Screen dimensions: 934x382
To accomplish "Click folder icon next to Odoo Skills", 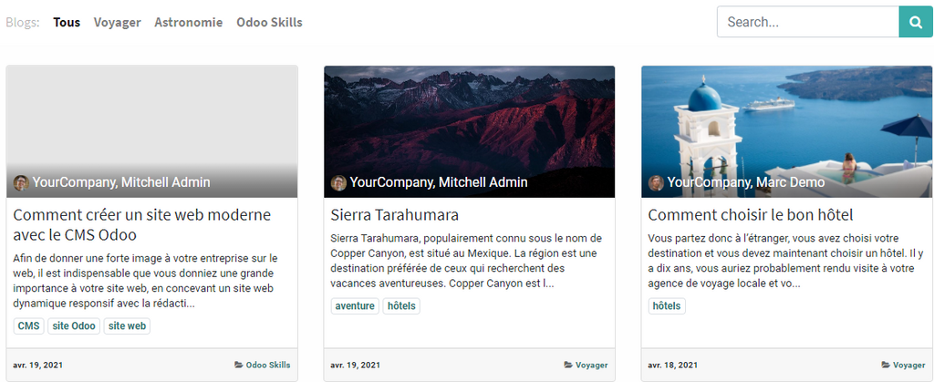I will [x=239, y=366].
